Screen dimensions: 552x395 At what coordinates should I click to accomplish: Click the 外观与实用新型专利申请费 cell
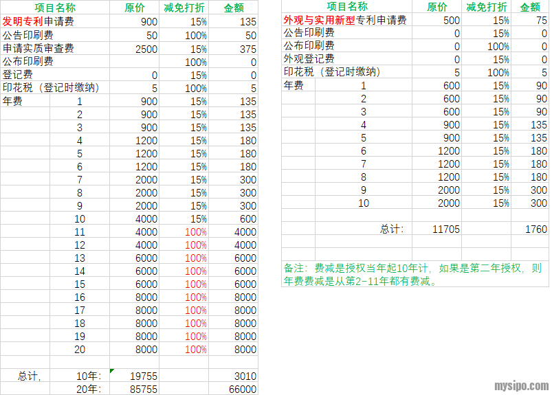pyautogui.click(x=345, y=20)
